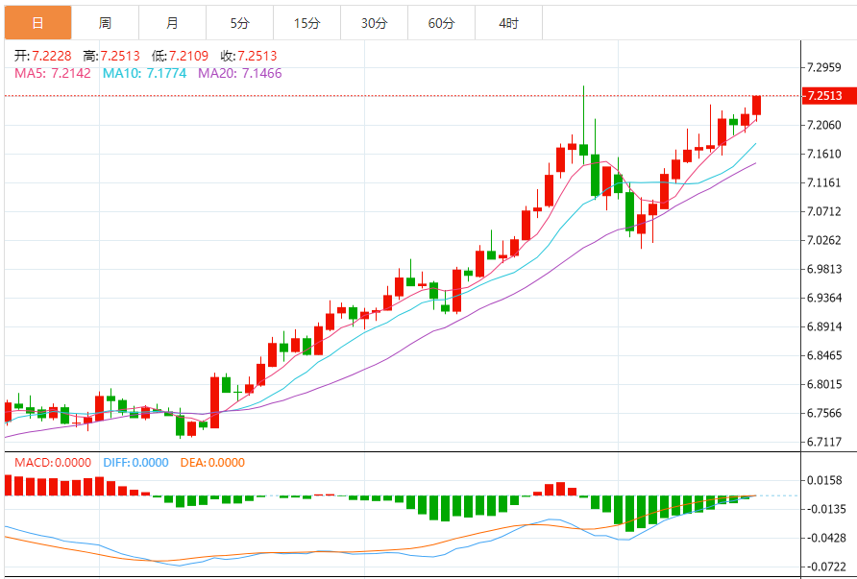Click the DEA:0.0000 indicator label
The width and height of the screenshot is (857, 579).
[x=212, y=463]
